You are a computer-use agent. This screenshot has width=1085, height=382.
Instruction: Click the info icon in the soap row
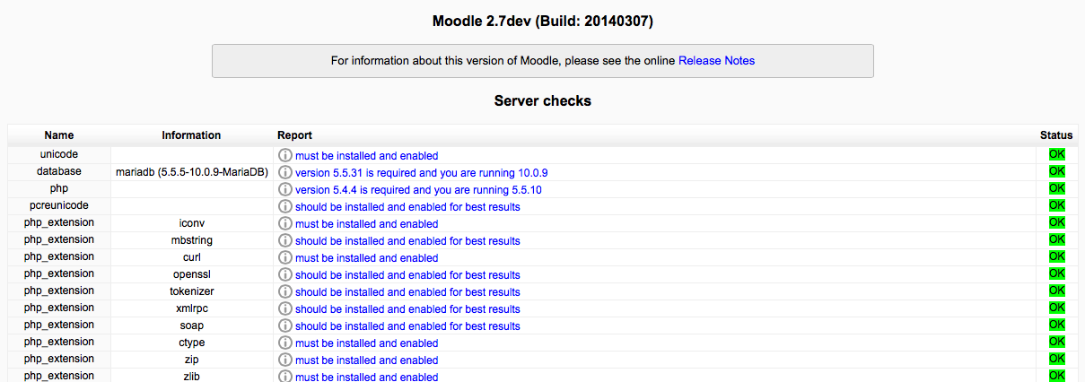(x=285, y=326)
